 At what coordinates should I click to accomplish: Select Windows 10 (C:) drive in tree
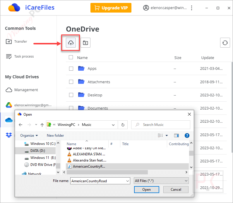click(40, 144)
